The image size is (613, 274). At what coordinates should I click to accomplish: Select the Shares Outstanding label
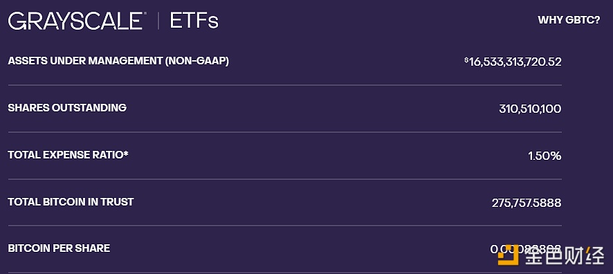pyautogui.click(x=67, y=108)
